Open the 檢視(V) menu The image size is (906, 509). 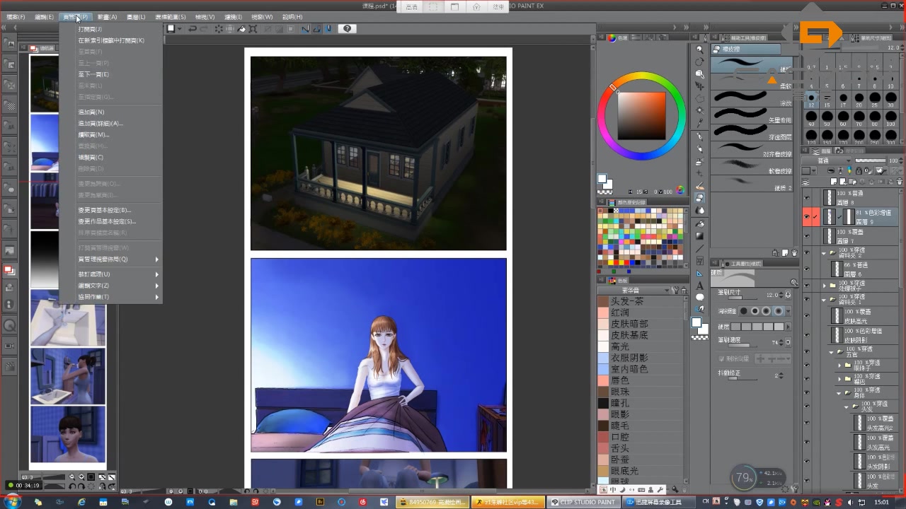click(203, 16)
